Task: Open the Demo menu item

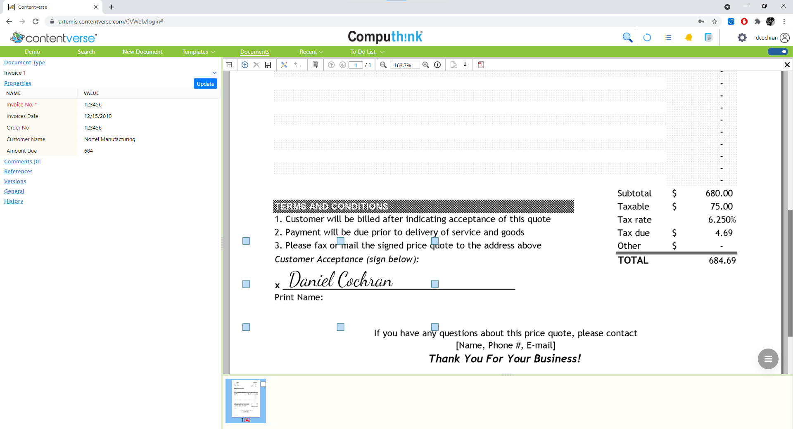Action: [x=32, y=52]
